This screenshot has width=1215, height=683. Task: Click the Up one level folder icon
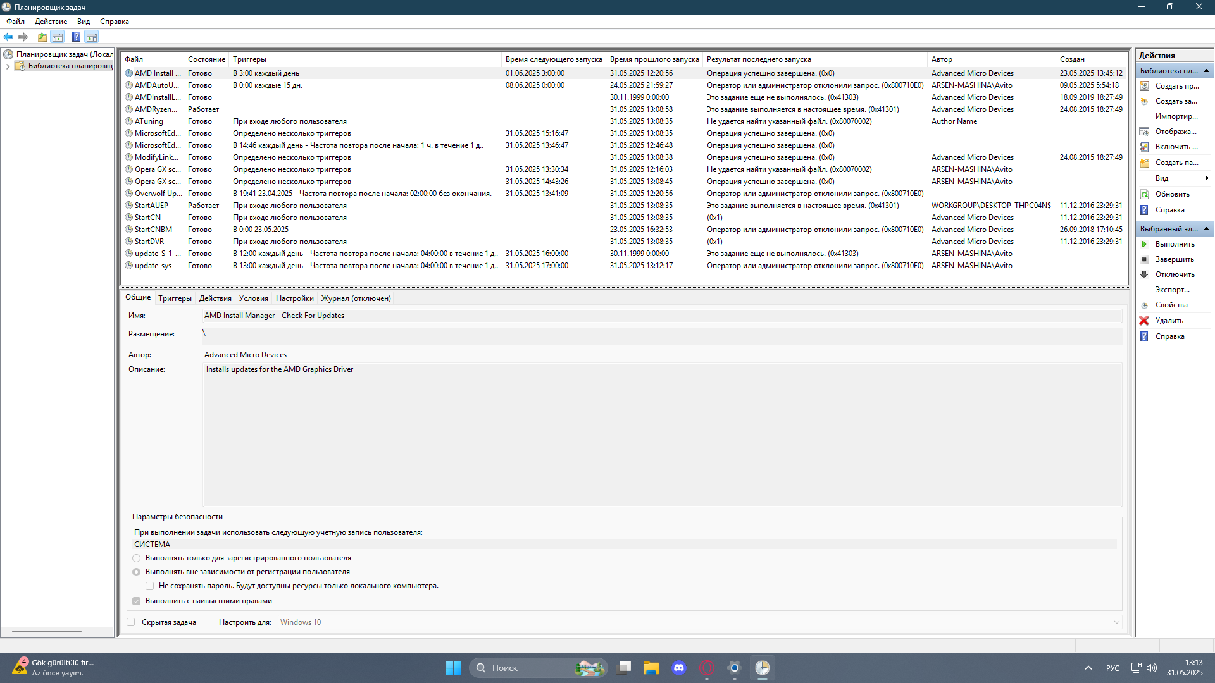pyautogui.click(x=42, y=37)
